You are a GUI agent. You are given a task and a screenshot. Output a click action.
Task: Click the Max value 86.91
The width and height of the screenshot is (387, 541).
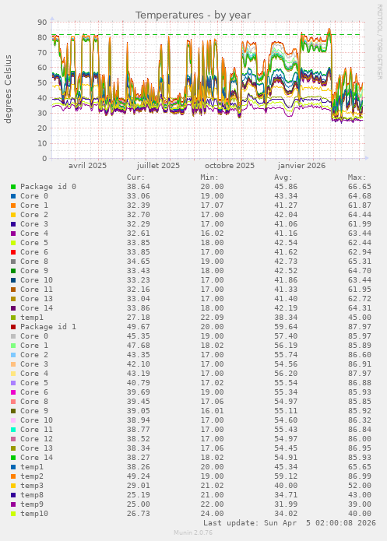(360, 364)
